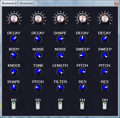The height and width of the screenshot is (118, 120).
Task: Click the OH label text
Action: (x=105, y=100)
